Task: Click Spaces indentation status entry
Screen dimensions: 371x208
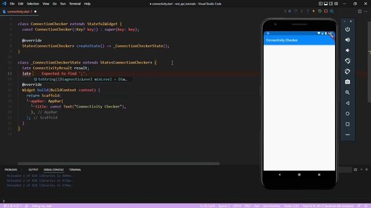Action: pos(224,206)
